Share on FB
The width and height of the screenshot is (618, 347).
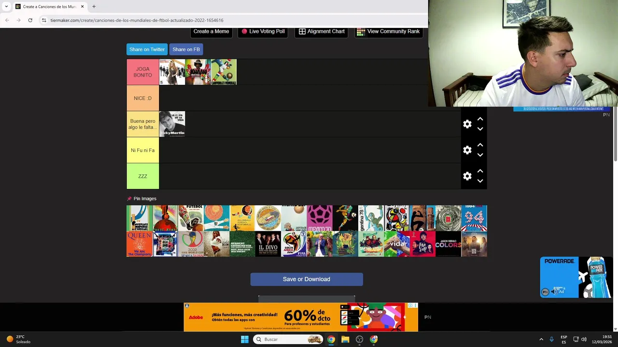pyautogui.click(x=186, y=49)
